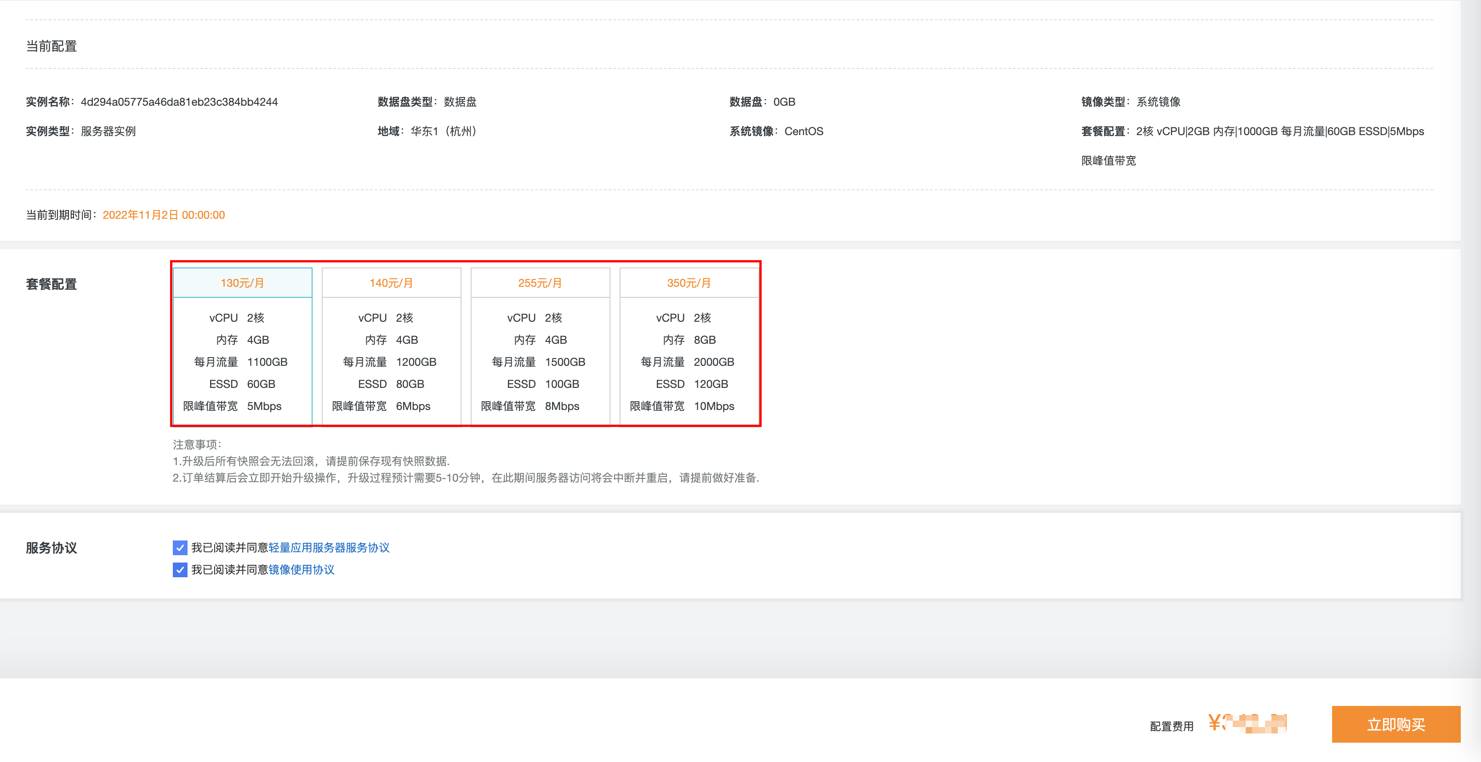Click the 8GB memory value
Image resolution: width=1481 pixels, height=762 pixels.
704,340
